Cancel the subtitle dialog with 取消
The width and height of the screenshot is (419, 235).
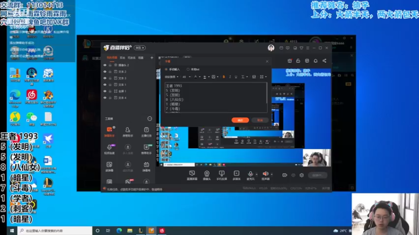(260, 120)
